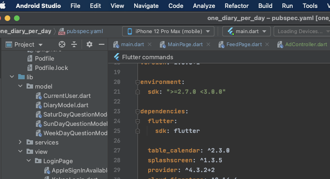Open the View menu

pyautogui.click(x=117, y=6)
